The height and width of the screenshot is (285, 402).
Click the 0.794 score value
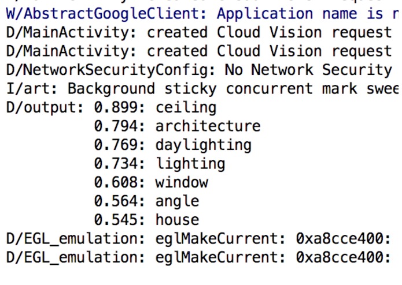pos(116,126)
